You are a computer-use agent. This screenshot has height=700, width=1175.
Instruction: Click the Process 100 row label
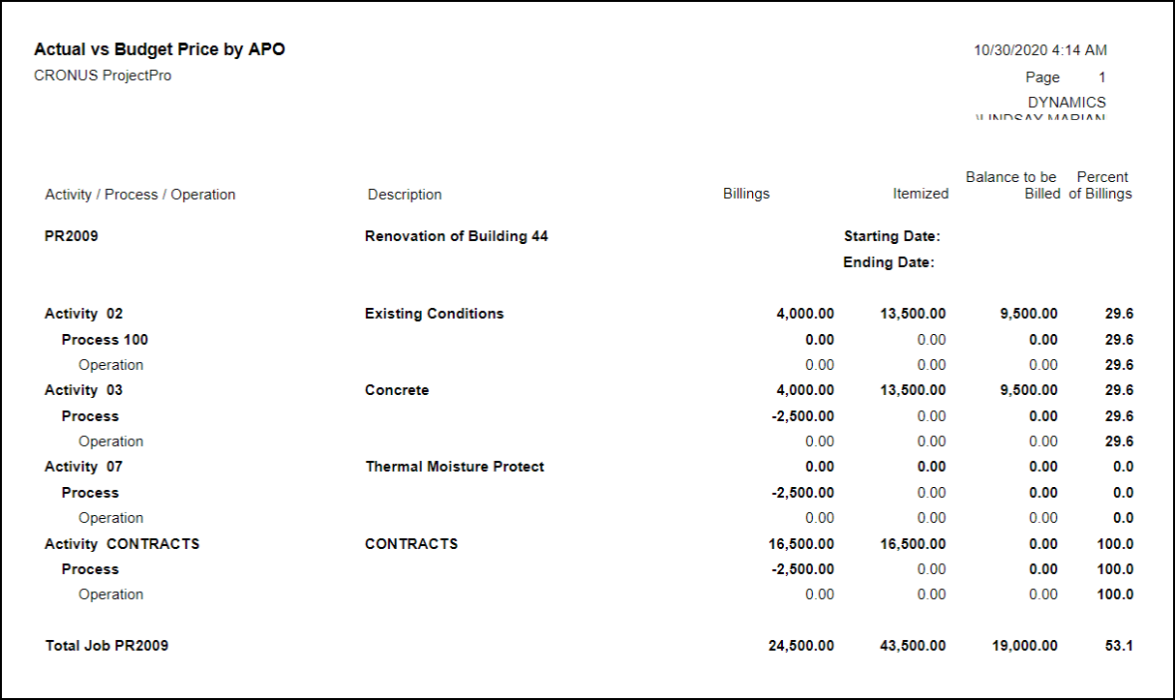(105, 340)
